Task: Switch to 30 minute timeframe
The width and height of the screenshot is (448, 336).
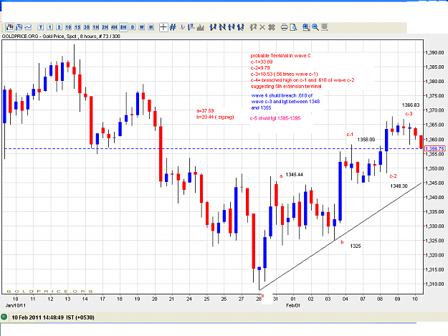Action: tap(86, 27)
